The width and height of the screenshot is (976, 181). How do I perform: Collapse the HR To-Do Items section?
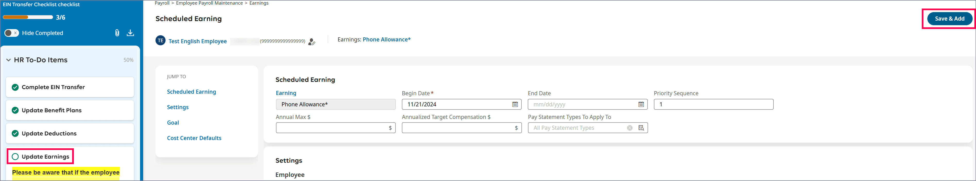pos(8,60)
